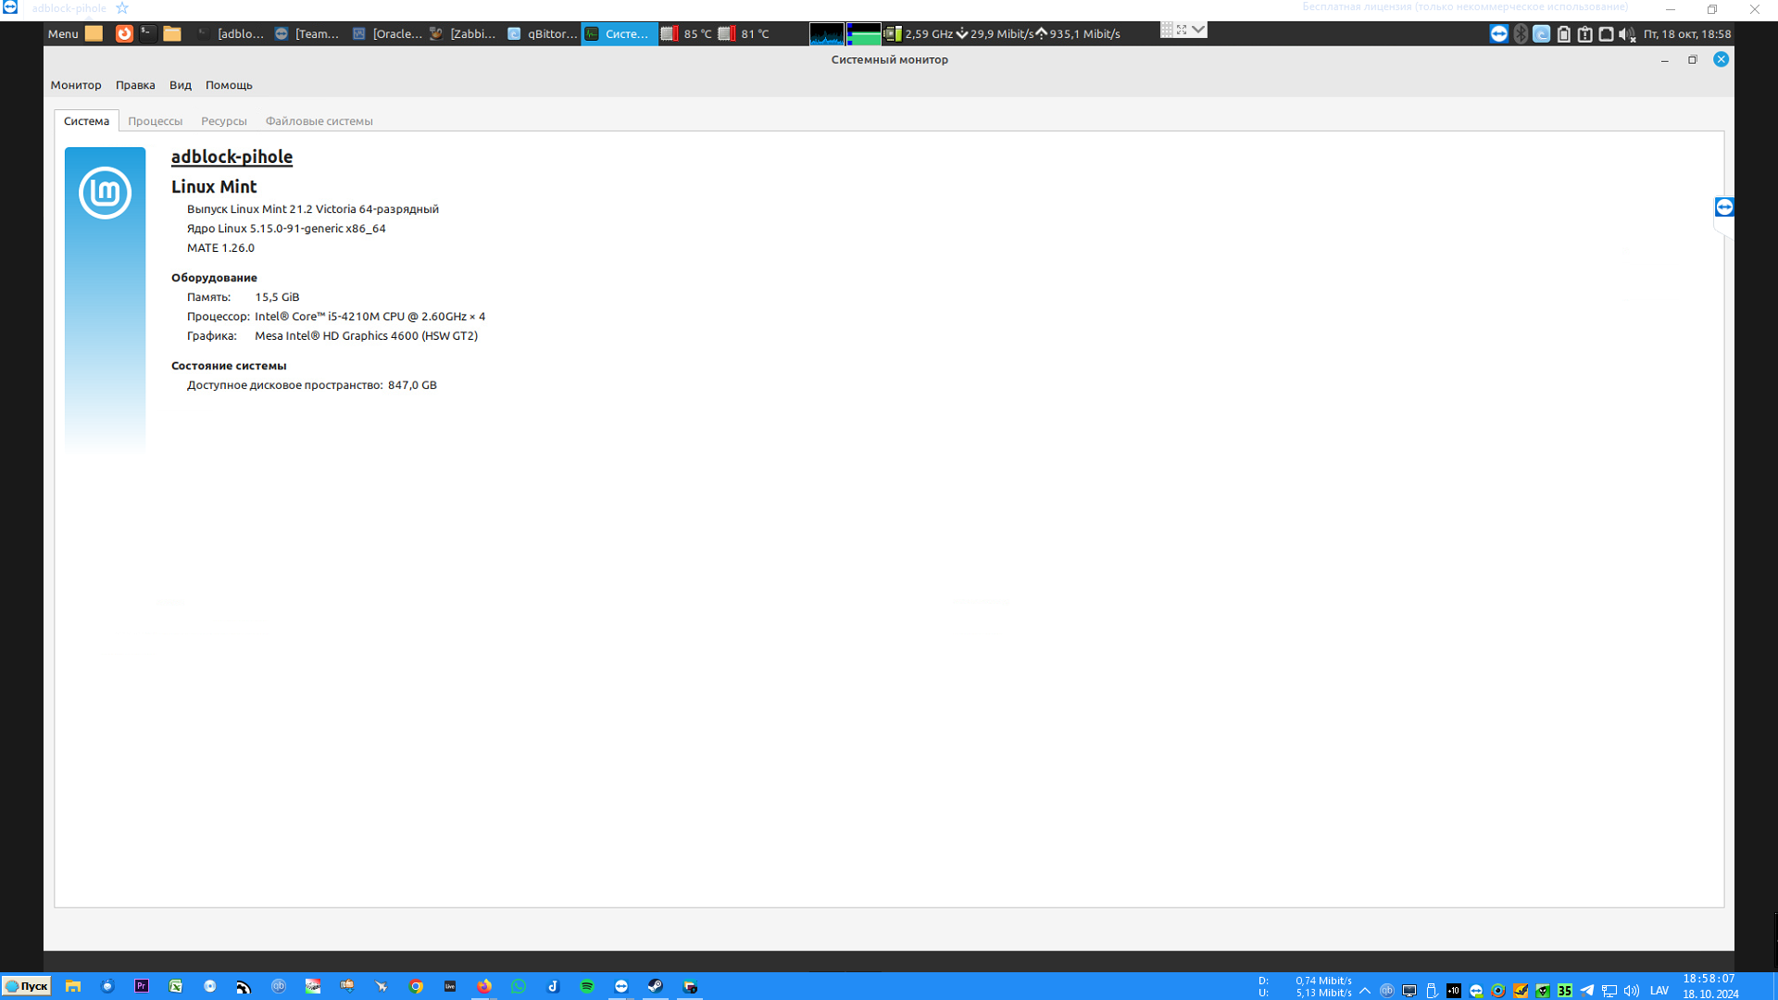The image size is (1778, 1000).
Task: Open Windows Пуск start button
Action: 27,986
